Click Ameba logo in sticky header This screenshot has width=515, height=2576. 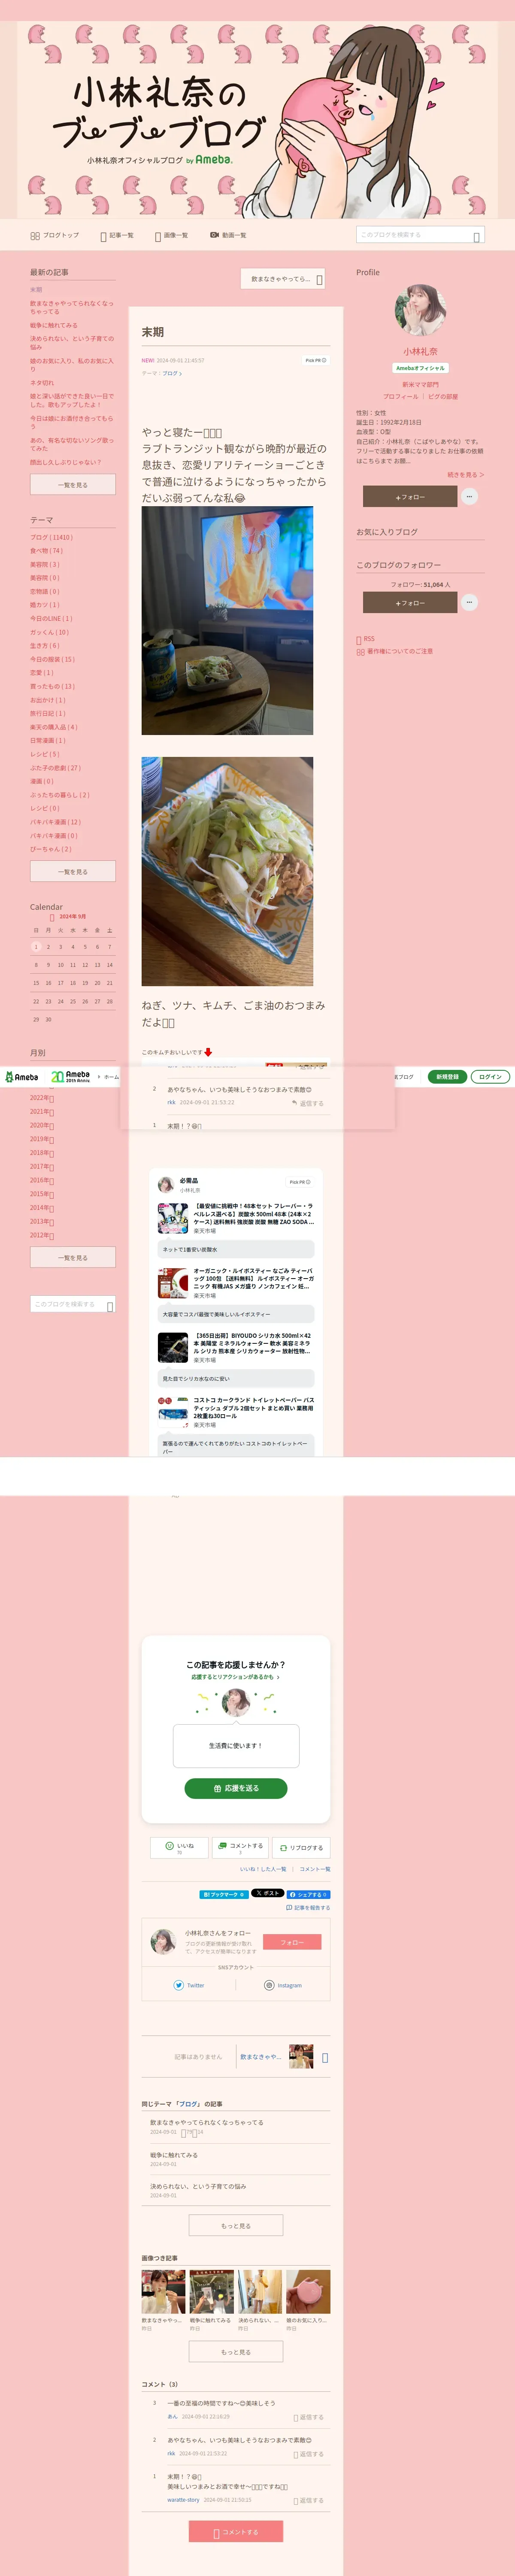tap(21, 1077)
